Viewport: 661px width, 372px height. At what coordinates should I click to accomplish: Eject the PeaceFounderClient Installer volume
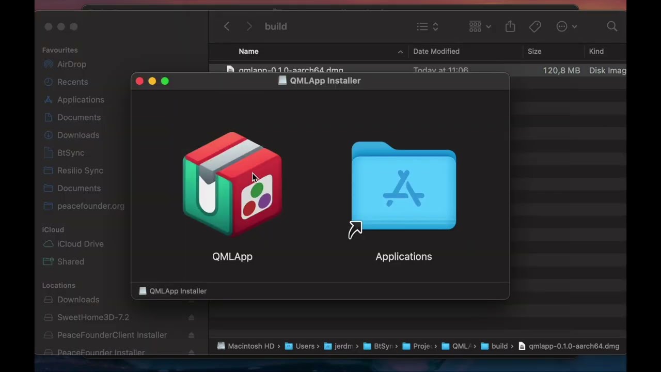191,335
